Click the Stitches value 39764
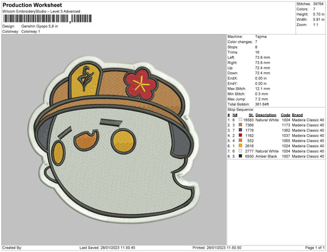 point(318,4)
